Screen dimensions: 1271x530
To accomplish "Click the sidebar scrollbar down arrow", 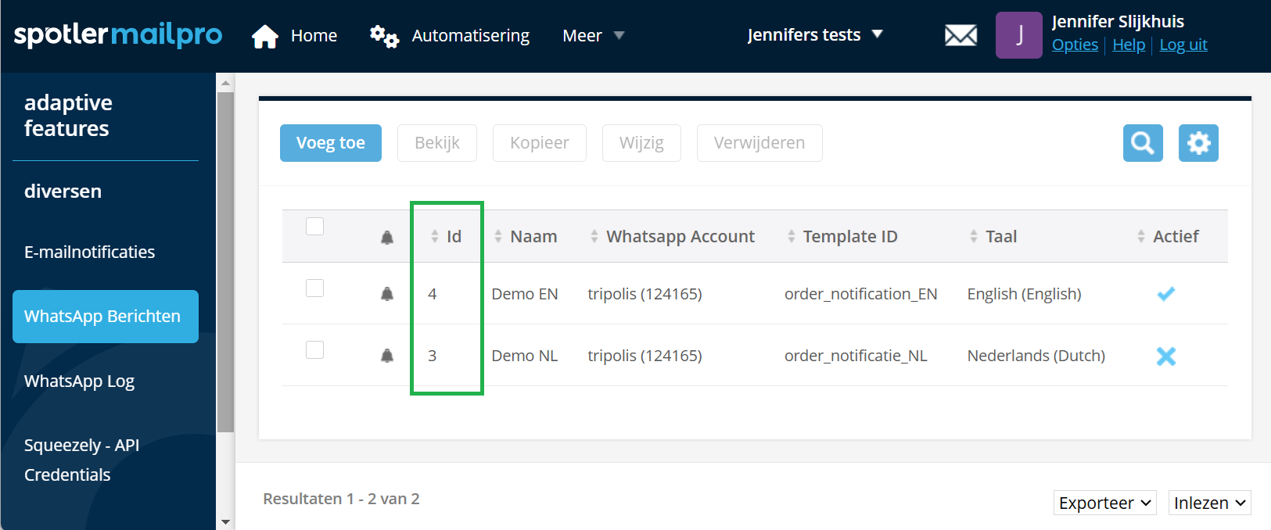I will coord(225,521).
